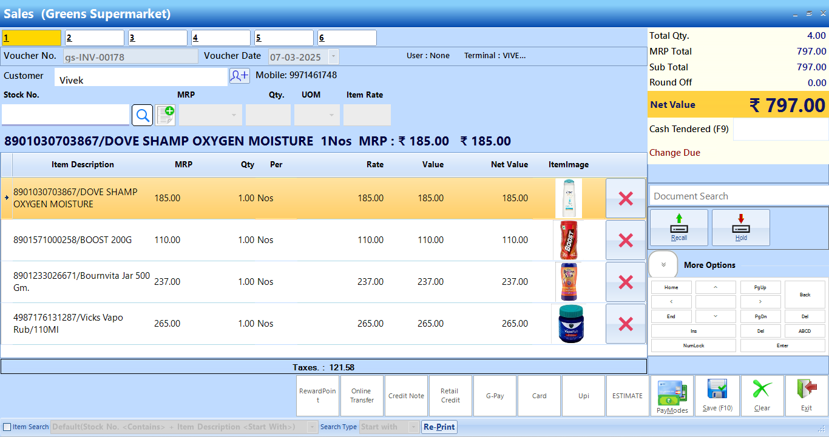Screen dimensions: 829x437
Task: Click the Item Rate input field
Action: [367, 115]
